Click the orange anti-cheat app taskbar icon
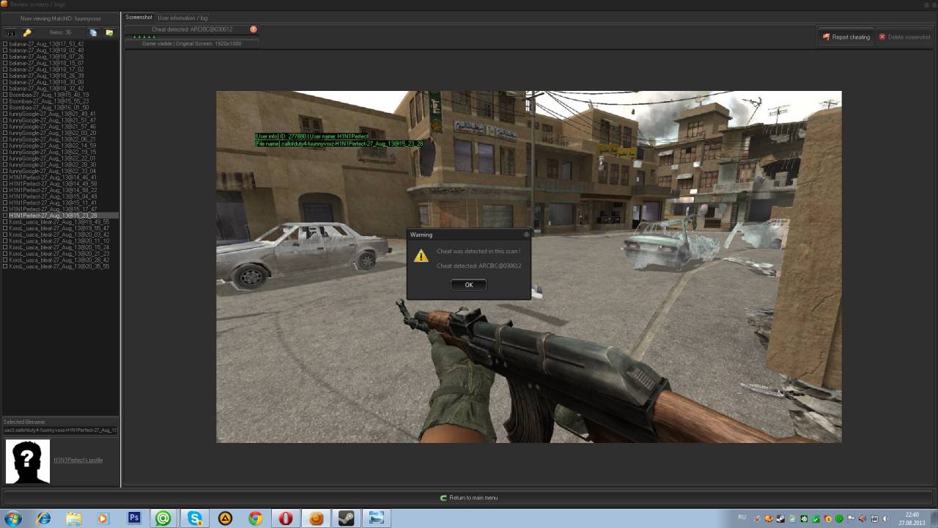The image size is (938, 528). tap(316, 518)
